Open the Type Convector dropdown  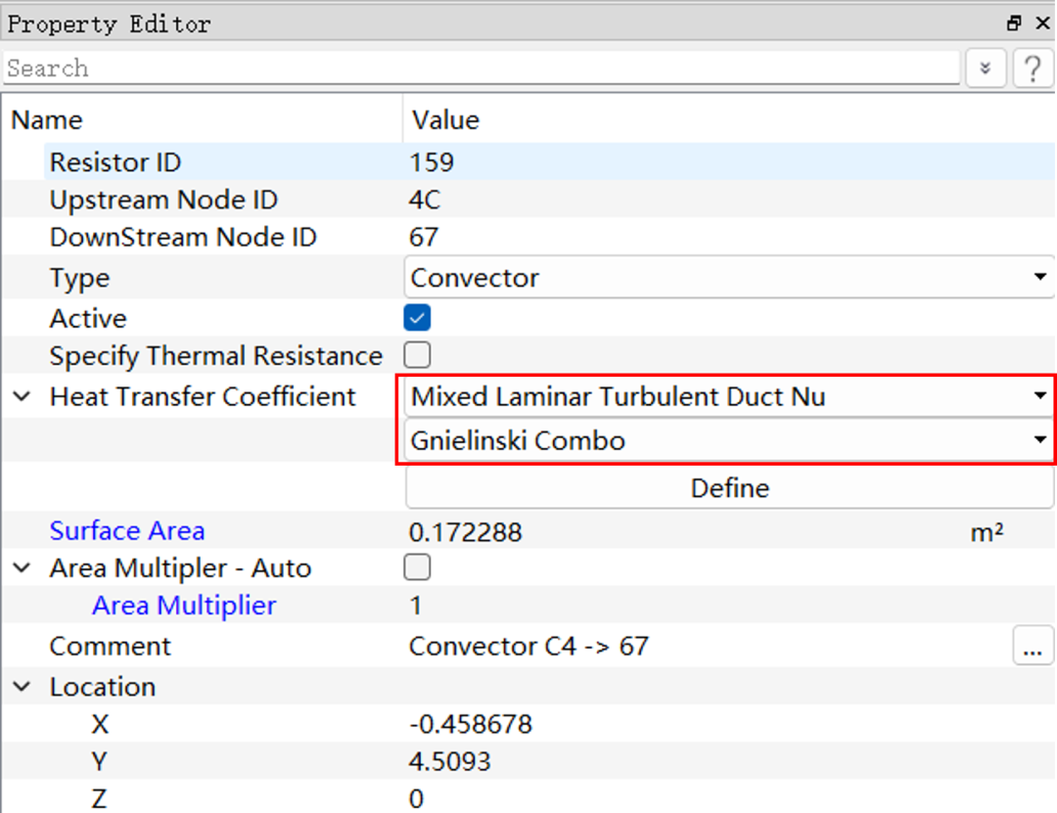click(729, 277)
